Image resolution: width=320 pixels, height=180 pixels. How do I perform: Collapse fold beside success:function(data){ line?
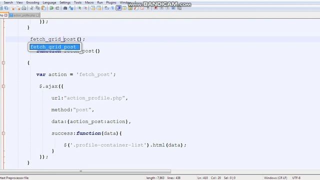[x=3, y=133]
